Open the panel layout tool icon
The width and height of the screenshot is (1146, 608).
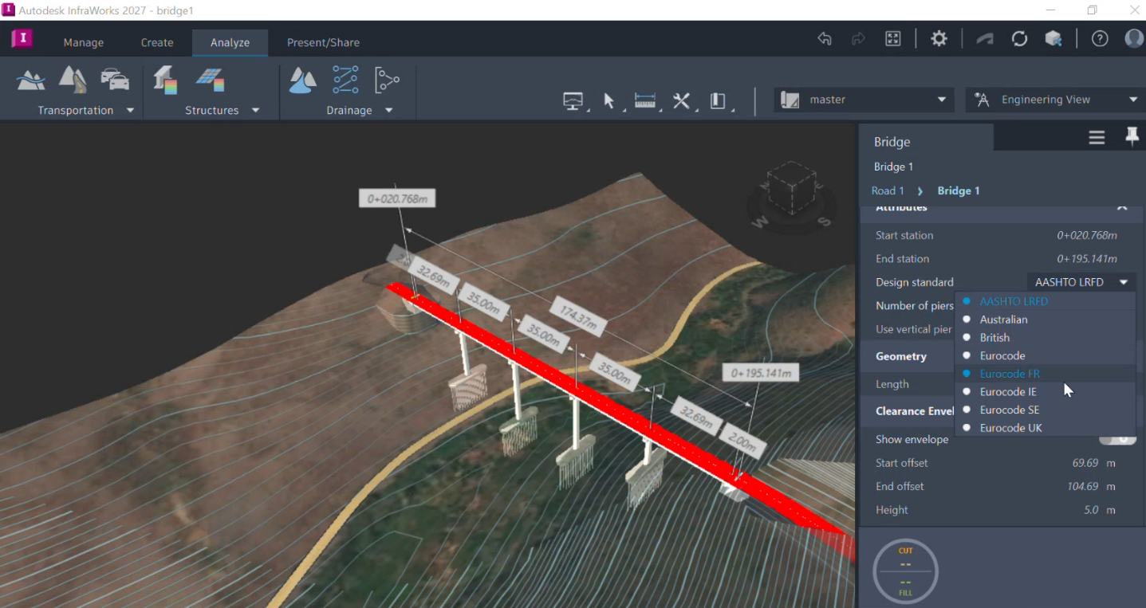[x=718, y=101]
